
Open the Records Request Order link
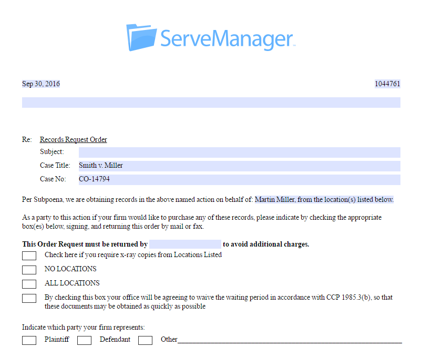(x=73, y=139)
